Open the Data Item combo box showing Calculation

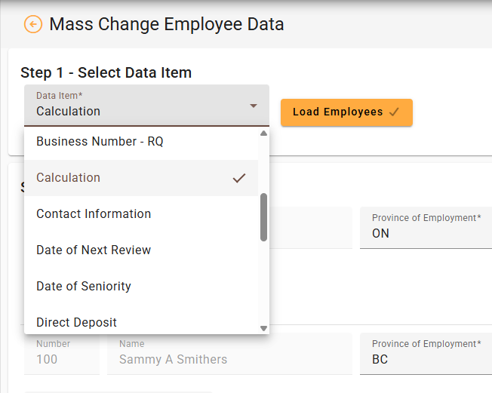[x=136, y=106]
